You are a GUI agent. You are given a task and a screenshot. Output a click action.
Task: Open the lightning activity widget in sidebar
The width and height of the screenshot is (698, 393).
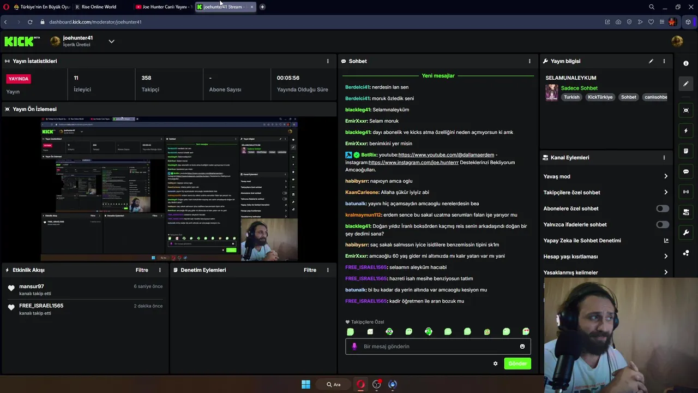tap(686, 130)
